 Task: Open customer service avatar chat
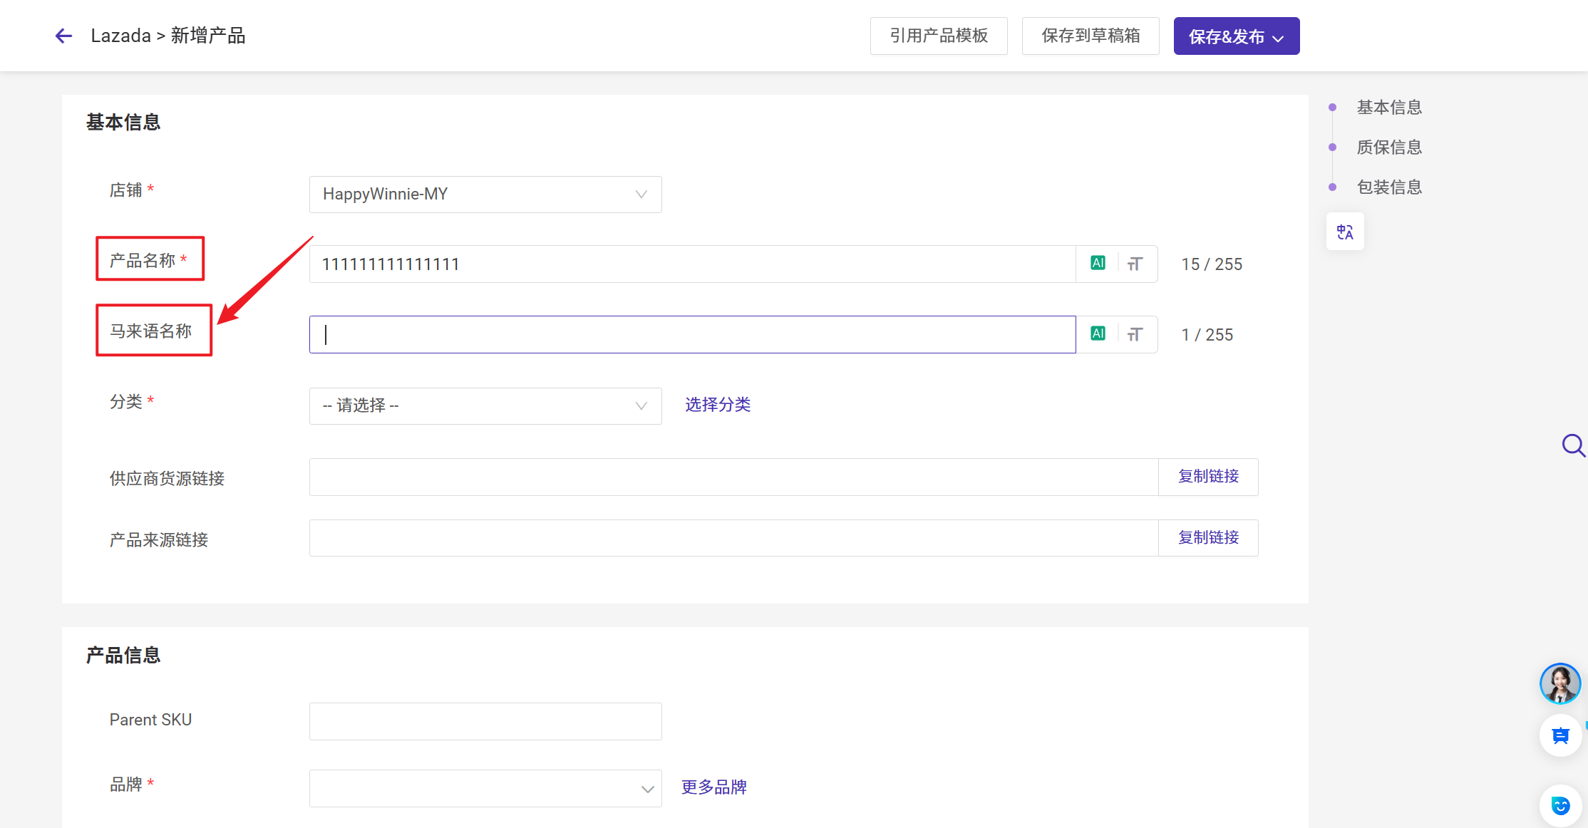1560,683
